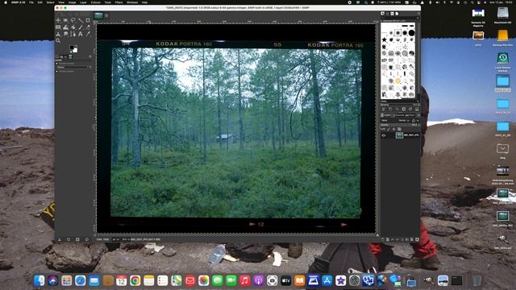This screenshot has height=290, width=516.
Task: Reset tool options to default values
Action: tap(87, 239)
